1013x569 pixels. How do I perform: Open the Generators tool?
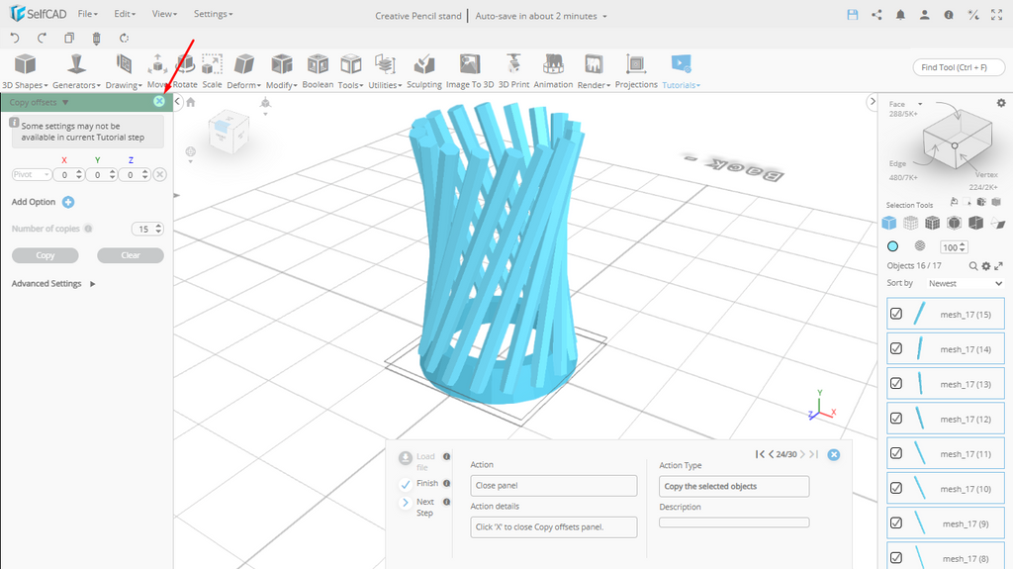76,71
